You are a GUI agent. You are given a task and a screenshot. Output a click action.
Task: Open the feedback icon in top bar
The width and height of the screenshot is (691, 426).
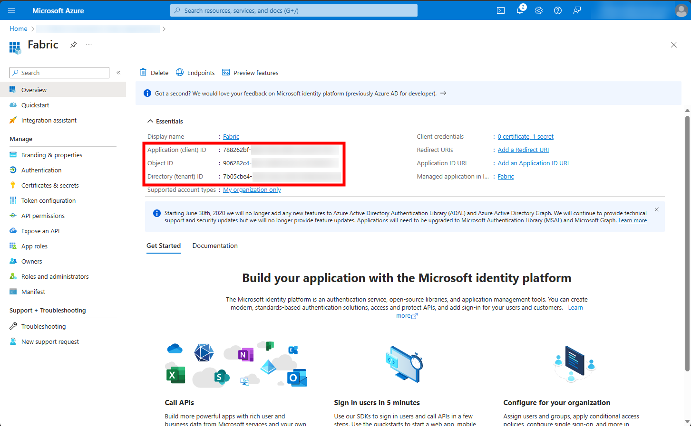point(577,10)
